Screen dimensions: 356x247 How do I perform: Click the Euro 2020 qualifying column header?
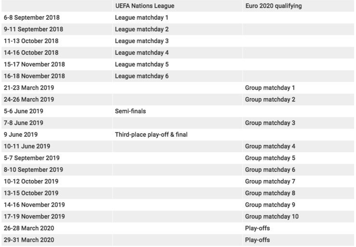coord(273,6)
